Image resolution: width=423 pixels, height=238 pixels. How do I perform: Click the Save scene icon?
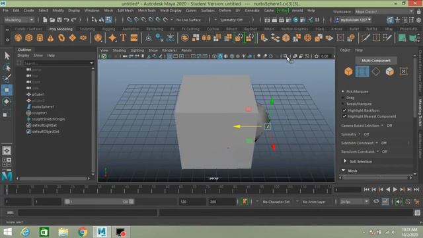coord(59,20)
